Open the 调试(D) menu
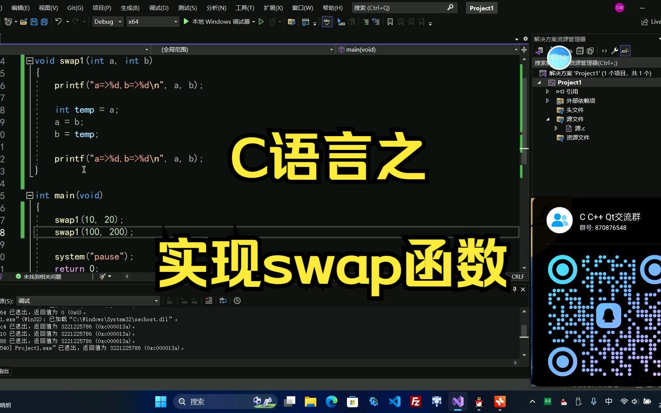 [x=159, y=8]
